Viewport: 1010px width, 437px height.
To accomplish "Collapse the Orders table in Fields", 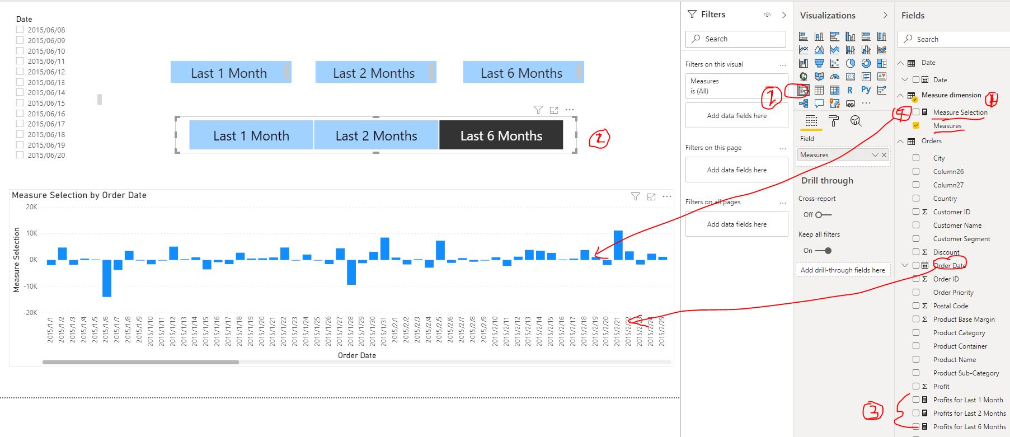I will (x=901, y=141).
